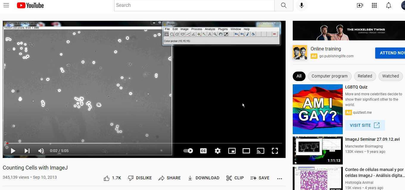Screen dimensions: 405x190
Task: Toggle closed captions on the video
Action: (203, 151)
